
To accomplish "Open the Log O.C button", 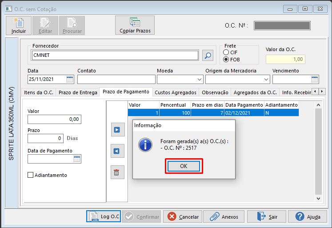I will [104, 216].
